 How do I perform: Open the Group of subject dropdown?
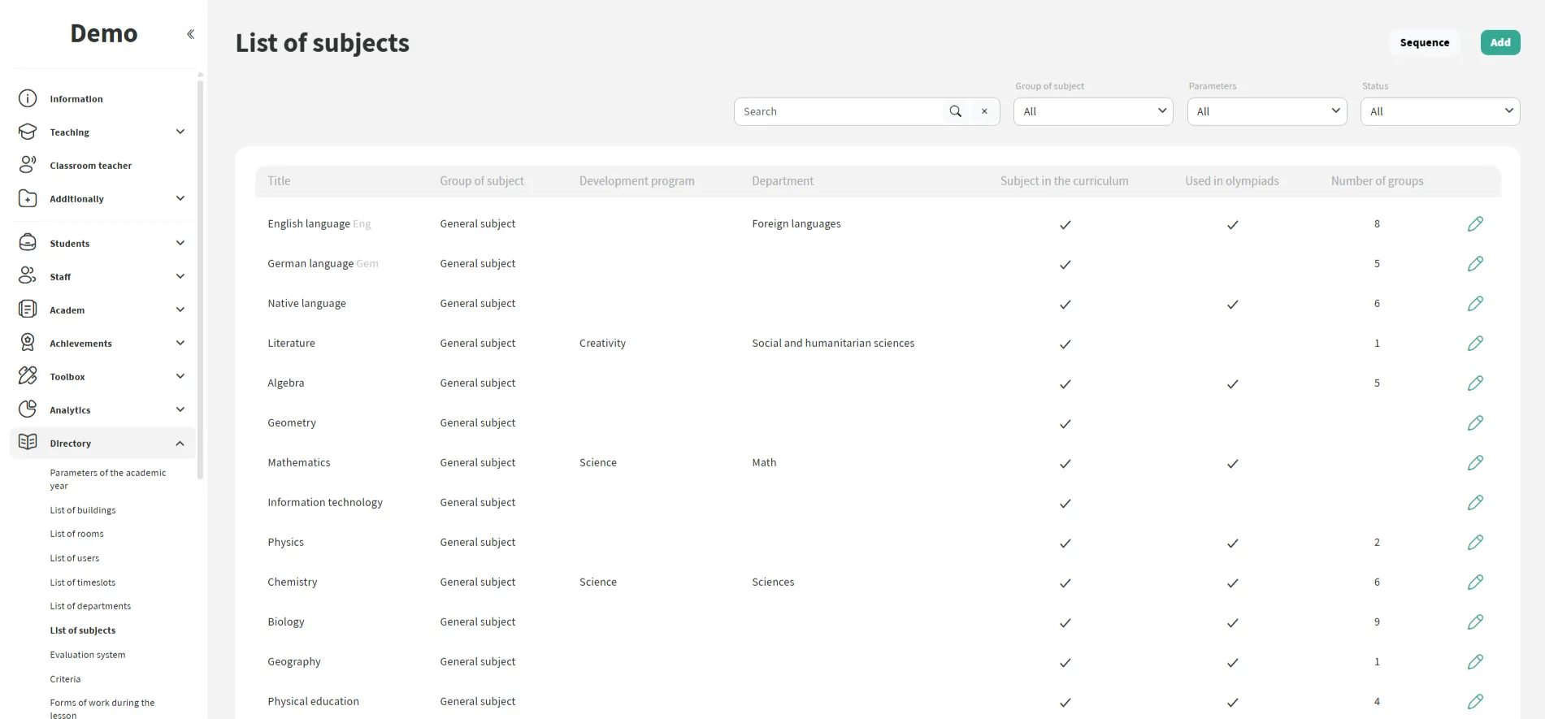pyautogui.click(x=1092, y=112)
